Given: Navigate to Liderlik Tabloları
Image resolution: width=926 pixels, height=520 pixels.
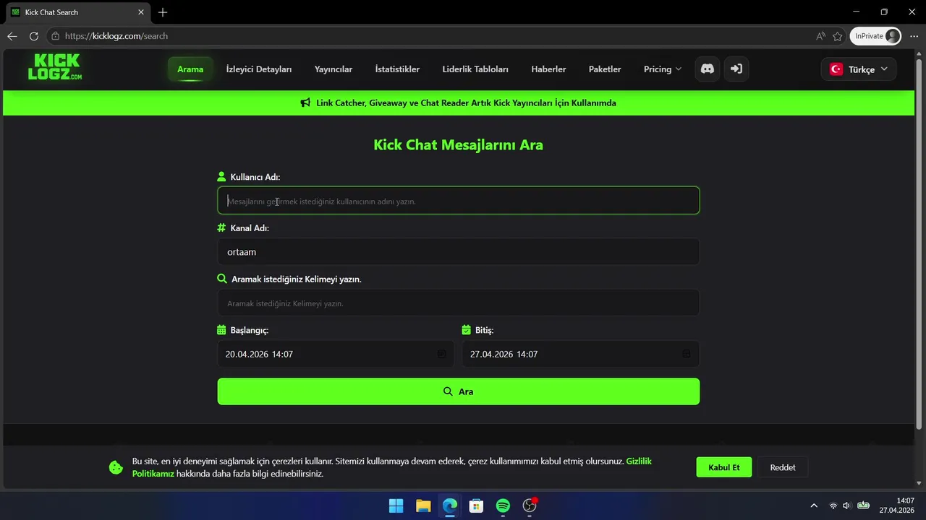Looking at the screenshot, I should 475,69.
